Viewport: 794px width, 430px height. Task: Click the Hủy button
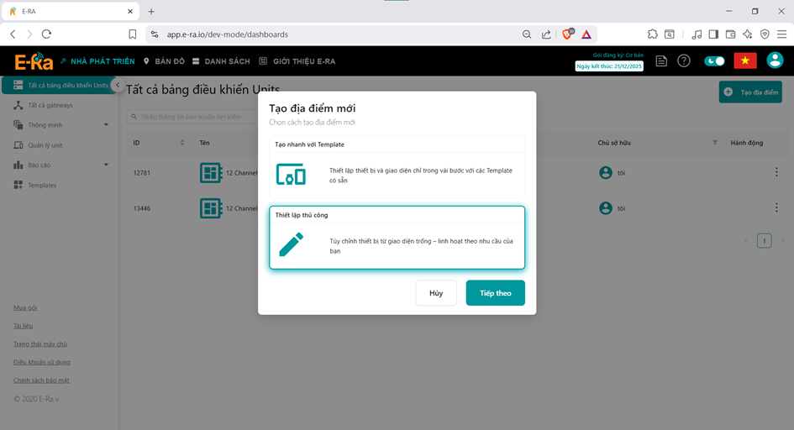coord(436,293)
